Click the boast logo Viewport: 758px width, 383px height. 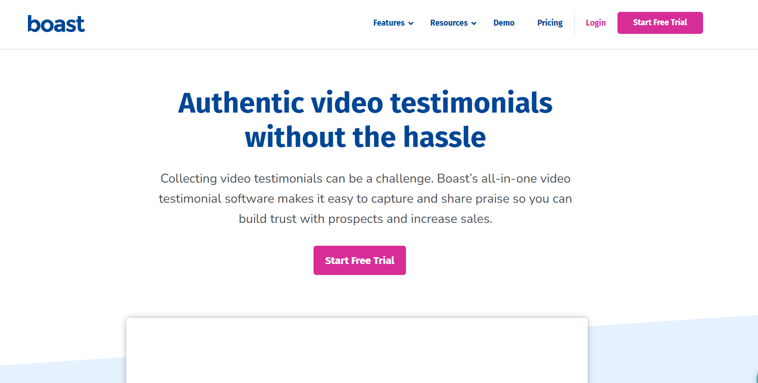(x=56, y=24)
